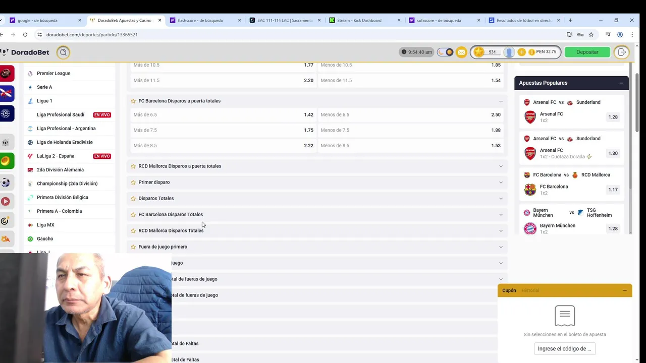Select Arsenal Cuotaza Dorada odds 1.30
646x363 pixels.
click(x=613, y=153)
